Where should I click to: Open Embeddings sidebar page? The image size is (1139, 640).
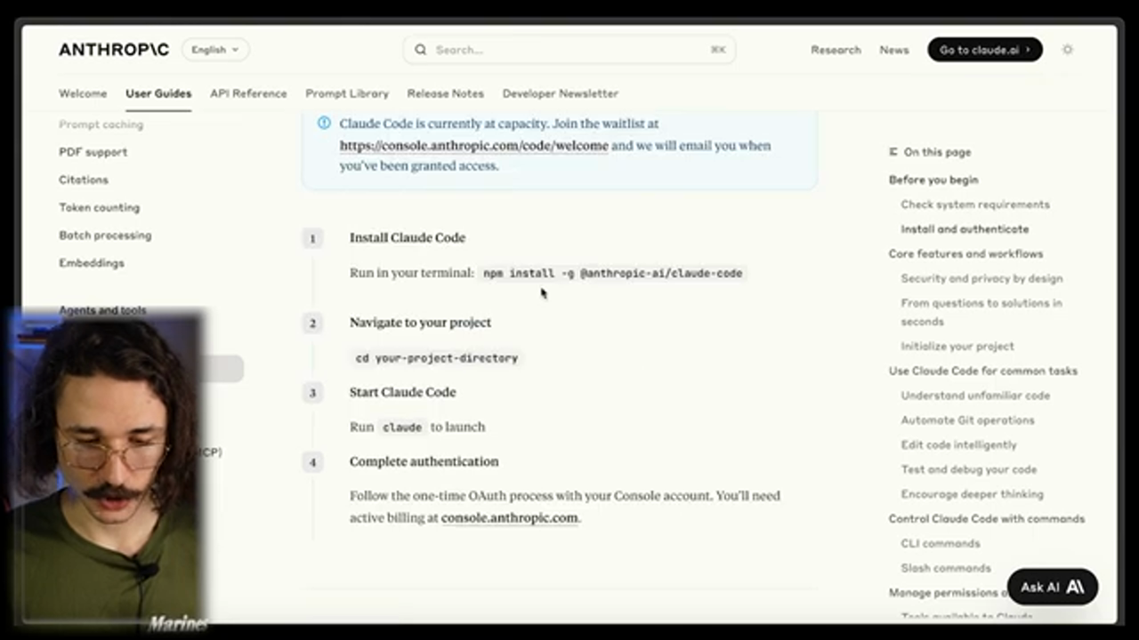(92, 263)
